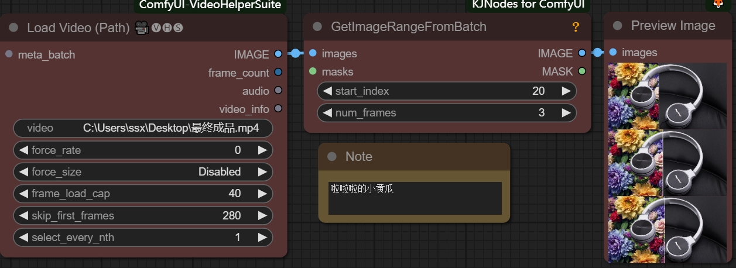Click the fox badge icon above Preview Image
The image size is (736, 268).
pos(717,5)
